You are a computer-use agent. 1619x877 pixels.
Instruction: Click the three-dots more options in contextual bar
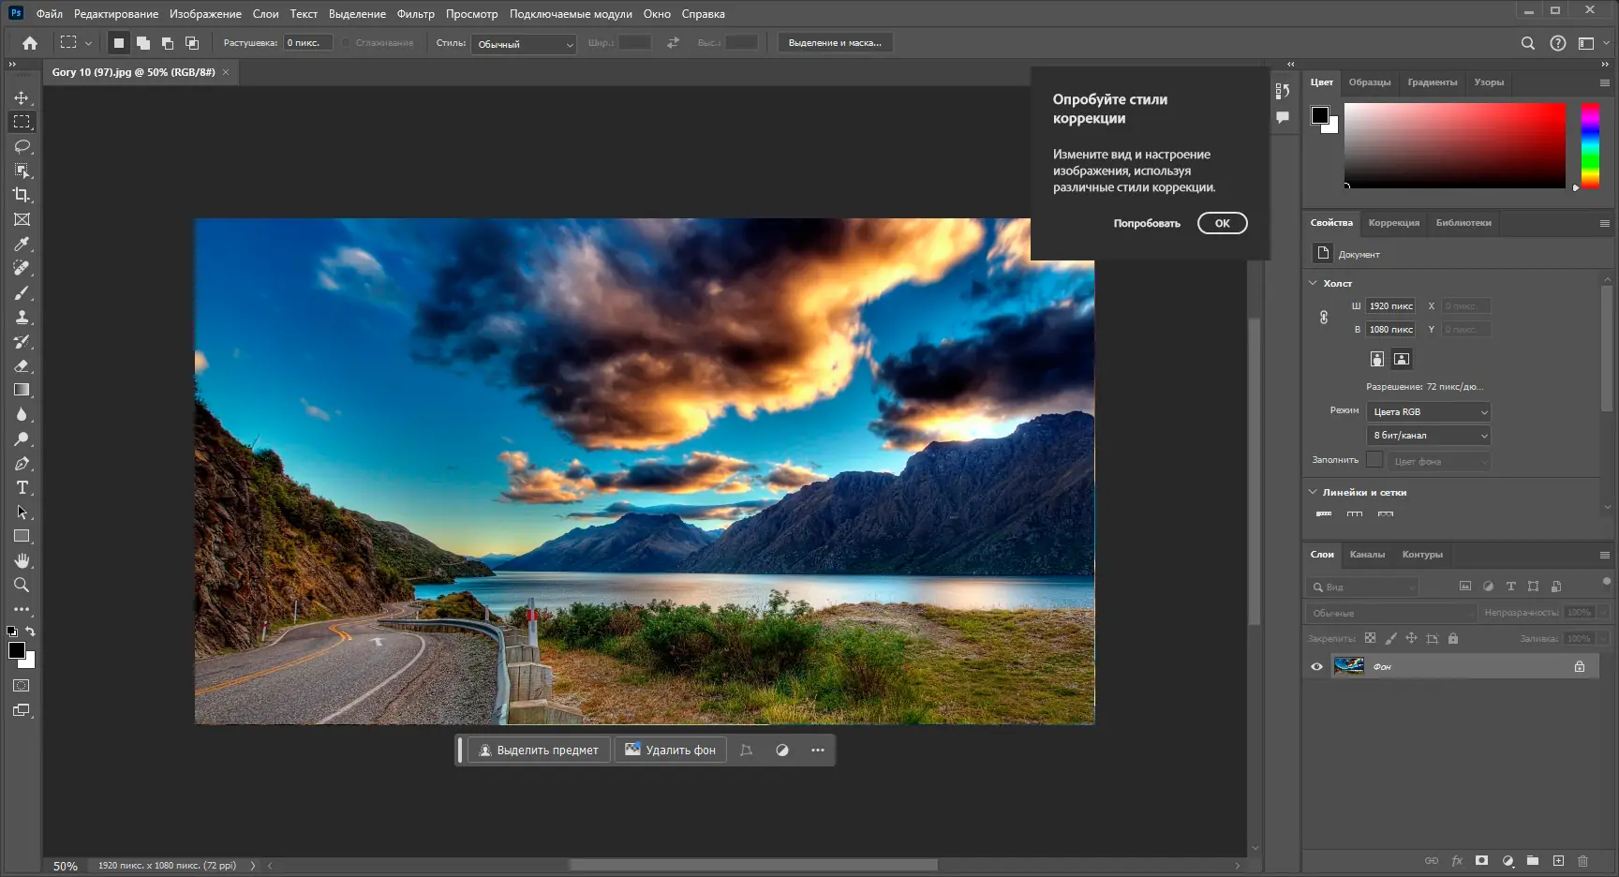tap(818, 750)
